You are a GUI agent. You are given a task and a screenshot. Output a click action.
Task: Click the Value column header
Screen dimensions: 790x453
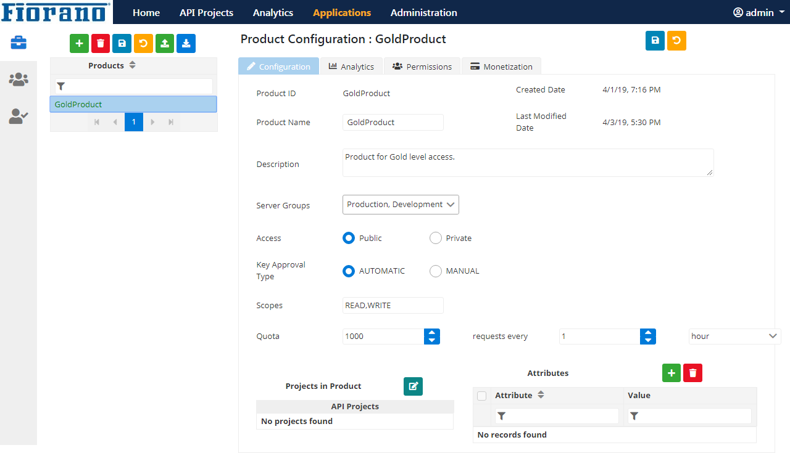690,395
